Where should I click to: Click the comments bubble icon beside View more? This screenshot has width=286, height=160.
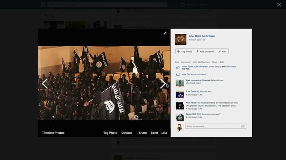[178, 74]
